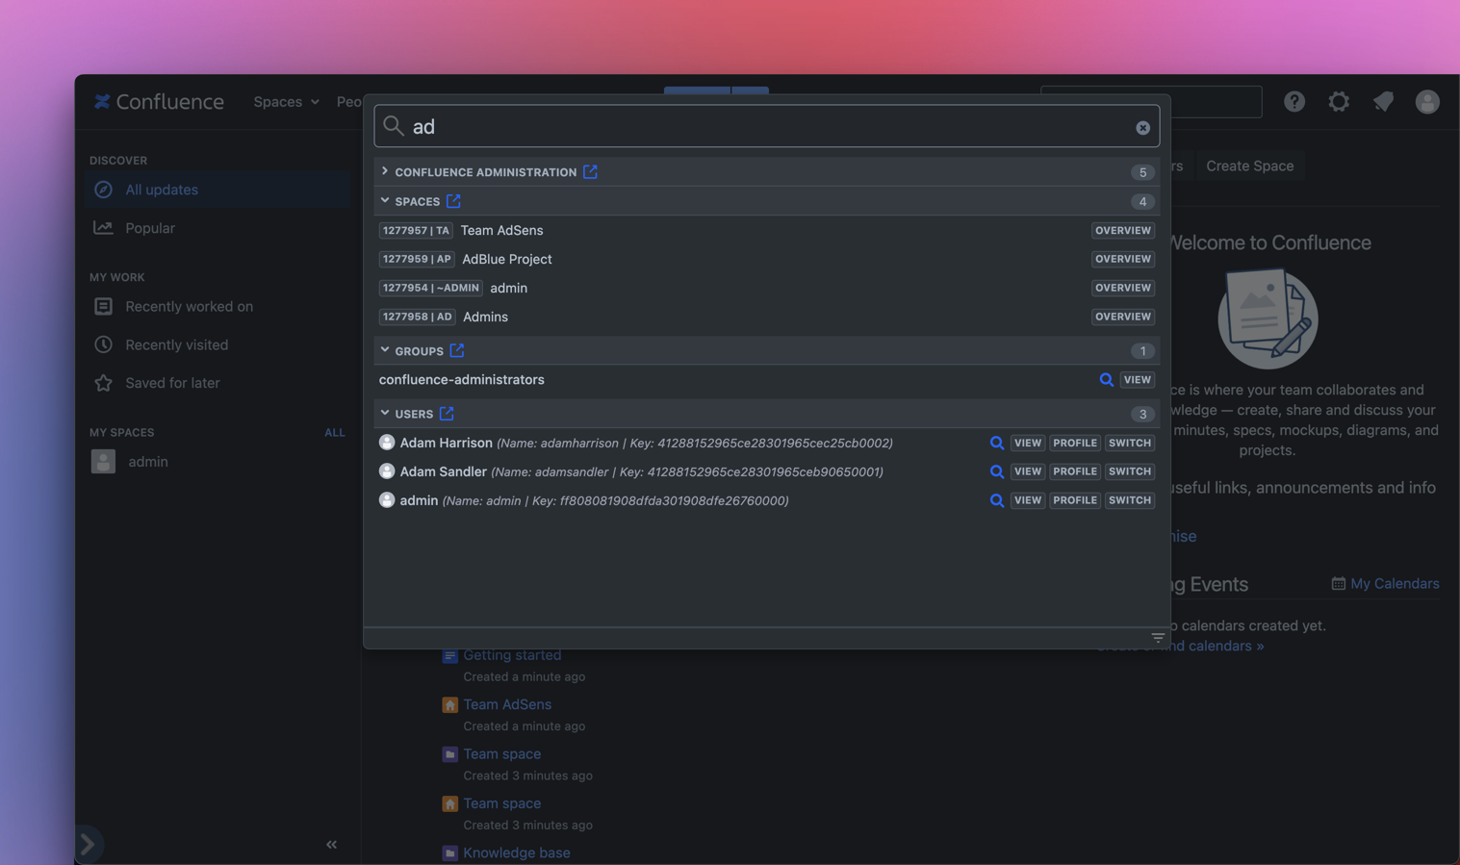Select Recently visited in the sidebar

click(x=176, y=344)
